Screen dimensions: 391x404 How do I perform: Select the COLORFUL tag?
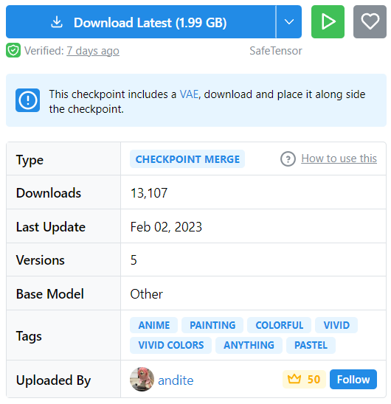[x=280, y=325]
